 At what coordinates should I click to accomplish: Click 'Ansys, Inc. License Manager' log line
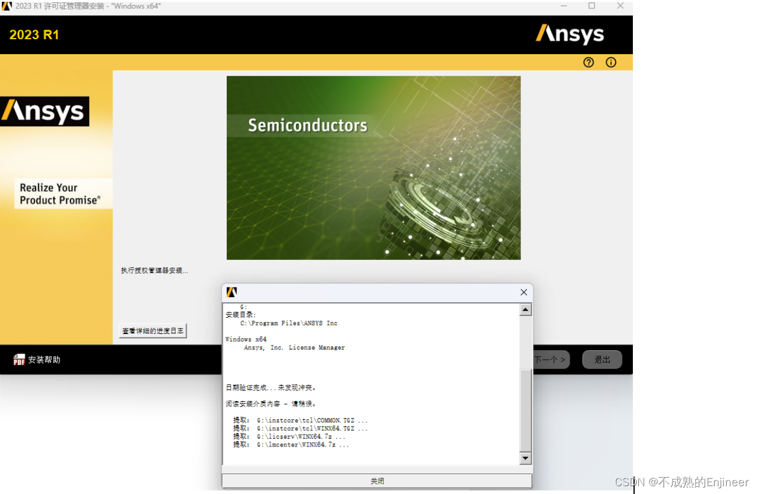(x=295, y=348)
